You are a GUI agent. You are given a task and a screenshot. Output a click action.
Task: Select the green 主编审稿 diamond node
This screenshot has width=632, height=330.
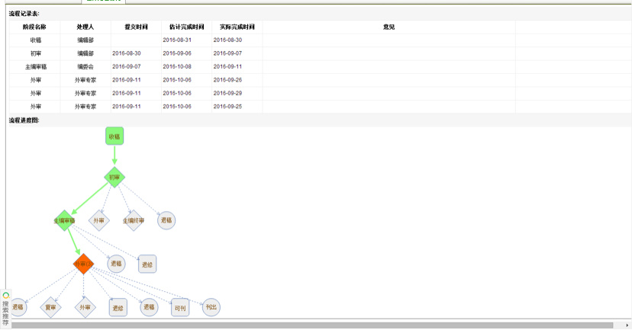(64, 220)
